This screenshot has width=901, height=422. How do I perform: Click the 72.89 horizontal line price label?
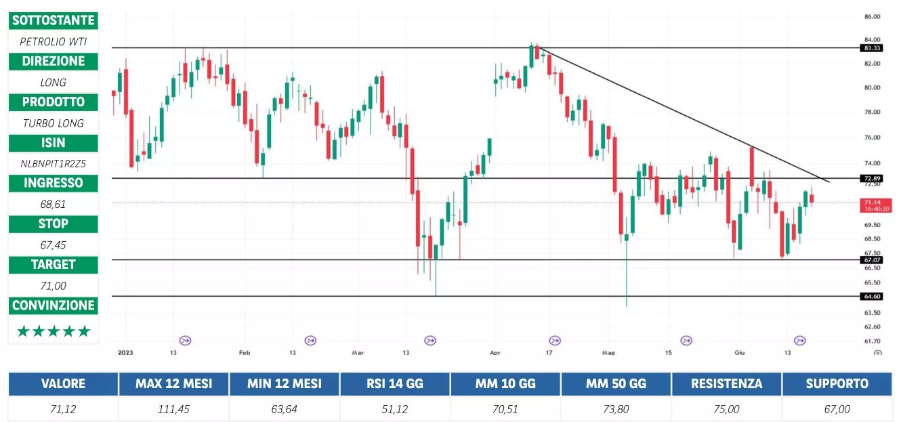pos(872,178)
